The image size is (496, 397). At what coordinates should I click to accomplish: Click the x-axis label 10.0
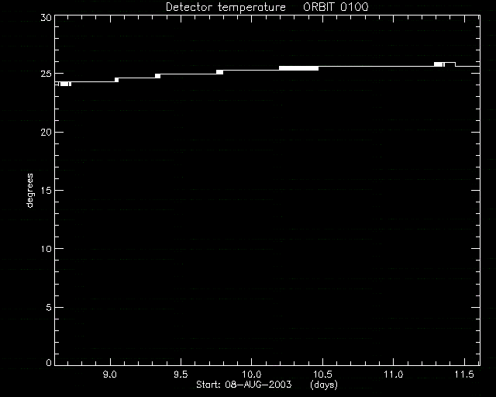click(251, 375)
